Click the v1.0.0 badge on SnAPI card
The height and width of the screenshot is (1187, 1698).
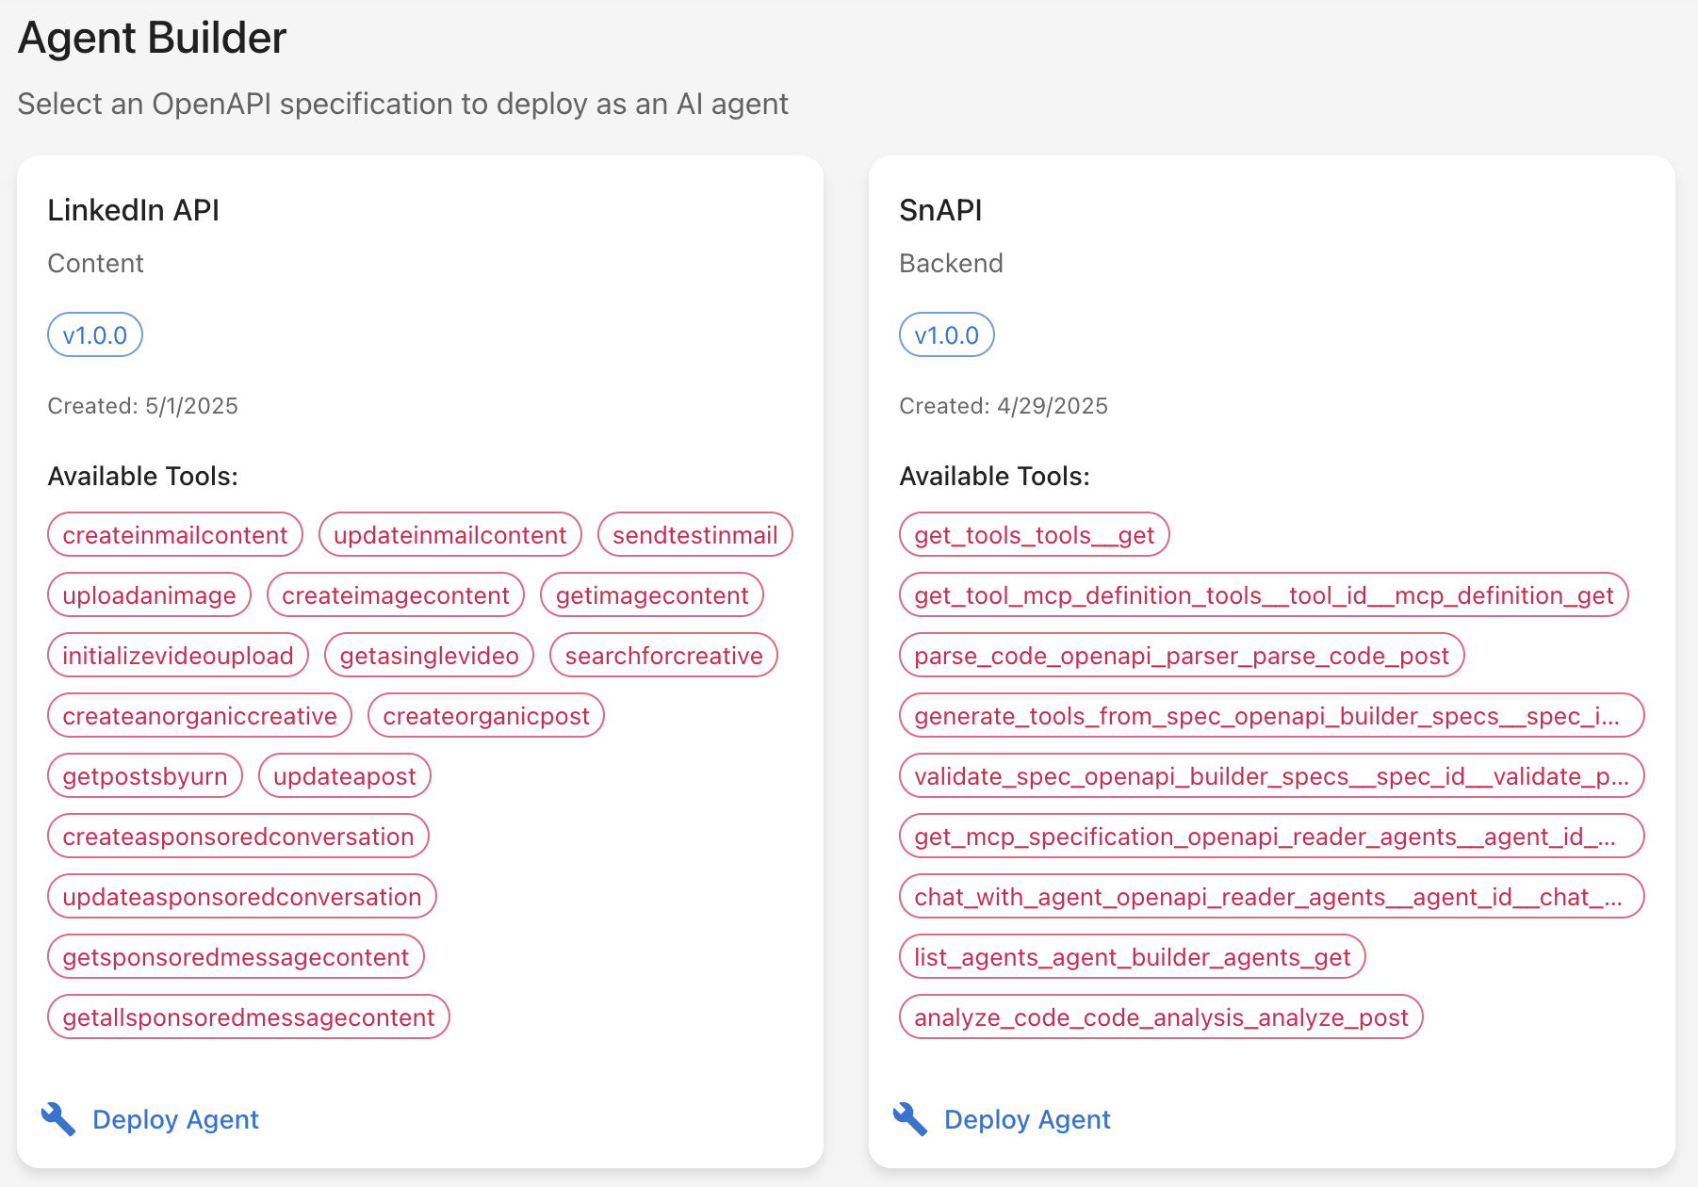pos(947,335)
